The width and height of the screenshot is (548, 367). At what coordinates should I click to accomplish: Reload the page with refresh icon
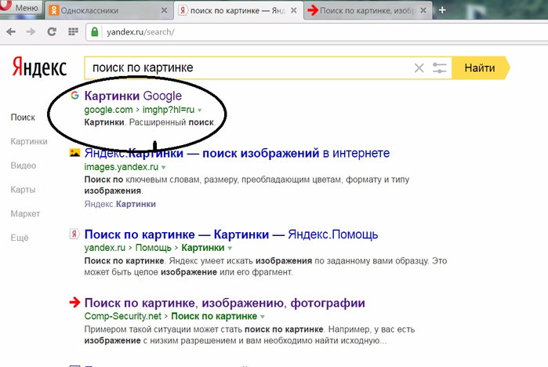(52, 32)
